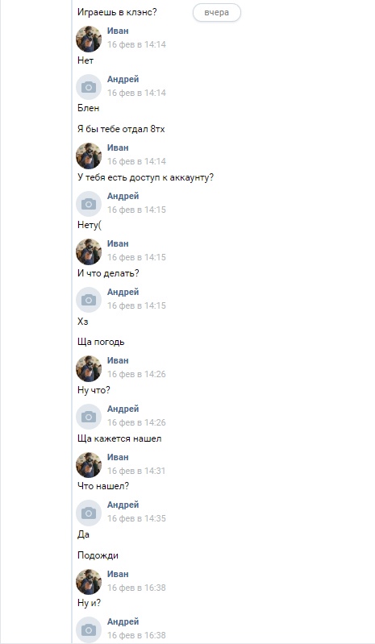375x644 pixels.
Task: Select the message "Я бы тебе отдал 8тх"
Action: pyautogui.click(x=121, y=129)
